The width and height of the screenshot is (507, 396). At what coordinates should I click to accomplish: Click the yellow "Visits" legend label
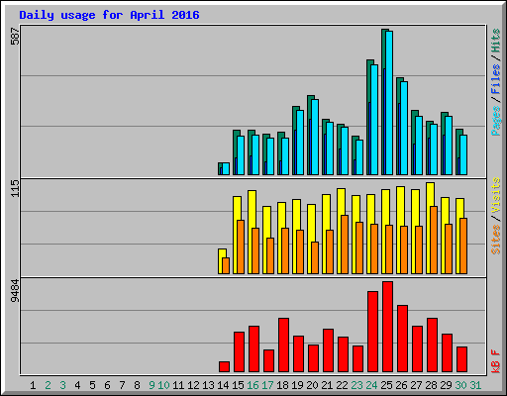(x=495, y=195)
